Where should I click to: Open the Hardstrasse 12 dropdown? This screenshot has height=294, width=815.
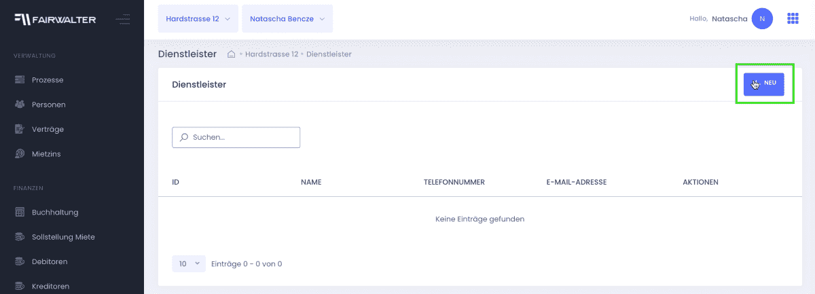tap(198, 19)
